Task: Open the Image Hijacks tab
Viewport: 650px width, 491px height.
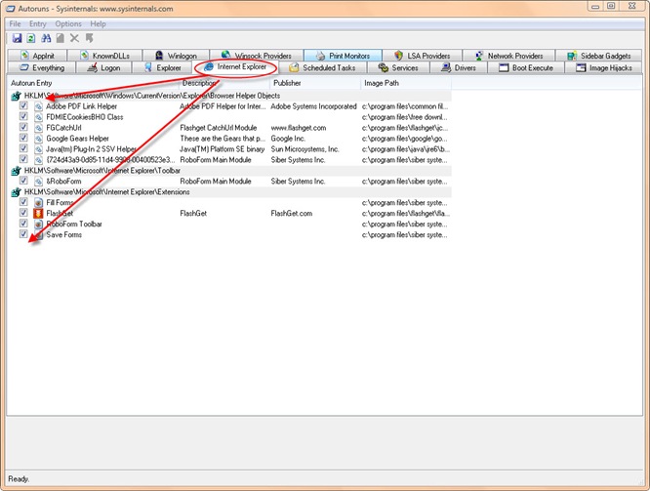Action: [603, 67]
